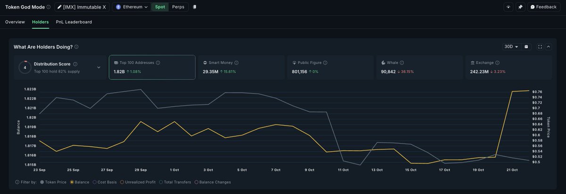Open the 30D time range dropdown
This screenshot has width=566, height=194.
point(511,47)
